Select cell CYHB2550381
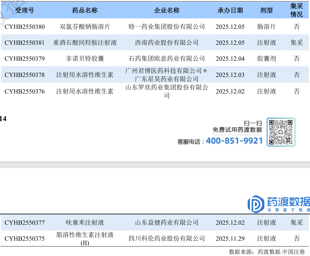The image size is (310, 256). pos(25,43)
